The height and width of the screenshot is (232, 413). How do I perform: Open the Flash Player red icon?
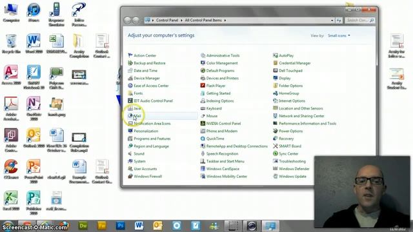pos(203,86)
